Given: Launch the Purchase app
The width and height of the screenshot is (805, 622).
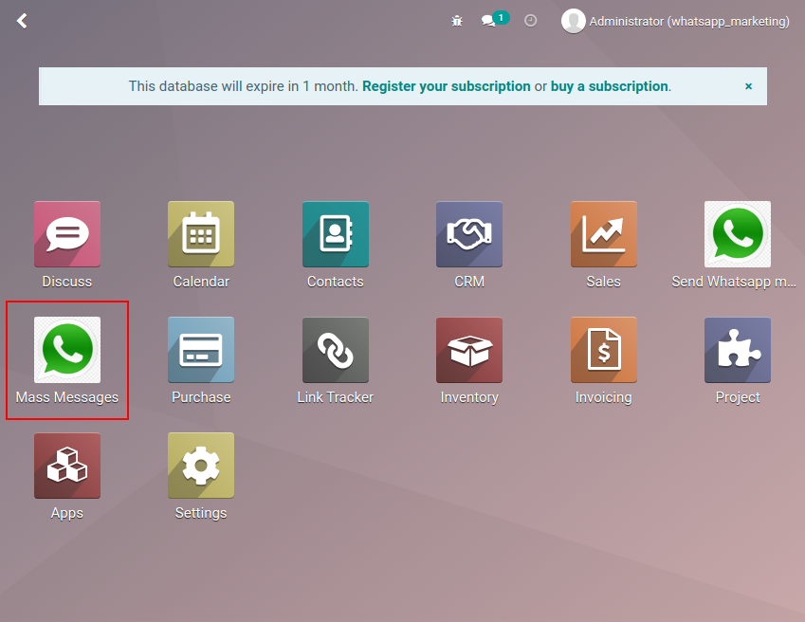Looking at the screenshot, I should [x=201, y=350].
